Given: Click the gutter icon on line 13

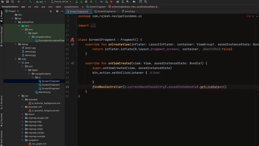Looking at the screenshot, I should click(72, 40).
